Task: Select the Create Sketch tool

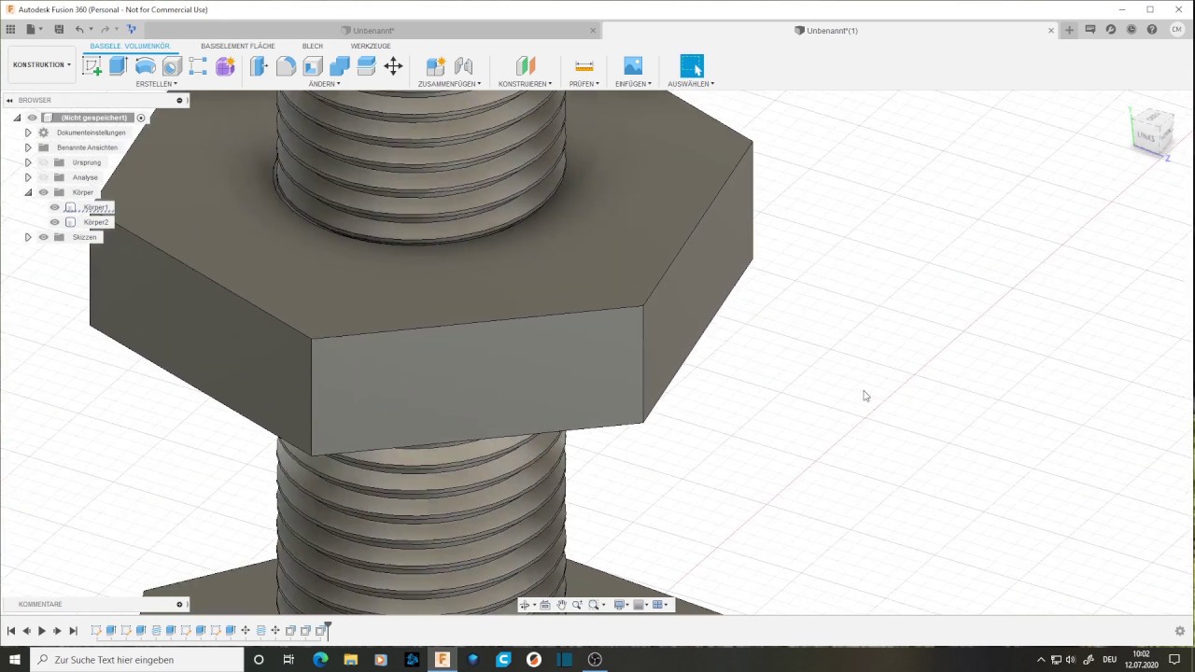Action: [x=92, y=65]
